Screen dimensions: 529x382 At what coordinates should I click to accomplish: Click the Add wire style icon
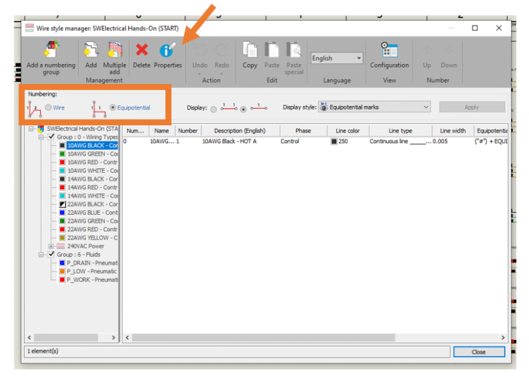tap(91, 50)
